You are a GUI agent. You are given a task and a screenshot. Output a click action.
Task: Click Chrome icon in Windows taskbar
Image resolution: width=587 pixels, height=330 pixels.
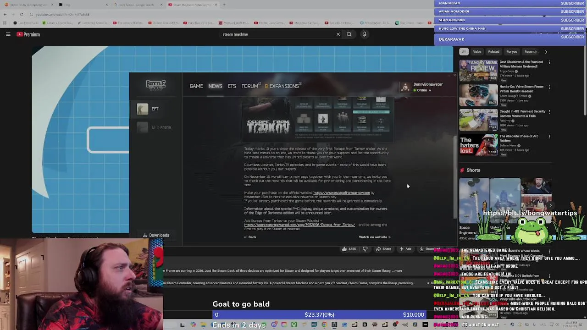coord(324,325)
